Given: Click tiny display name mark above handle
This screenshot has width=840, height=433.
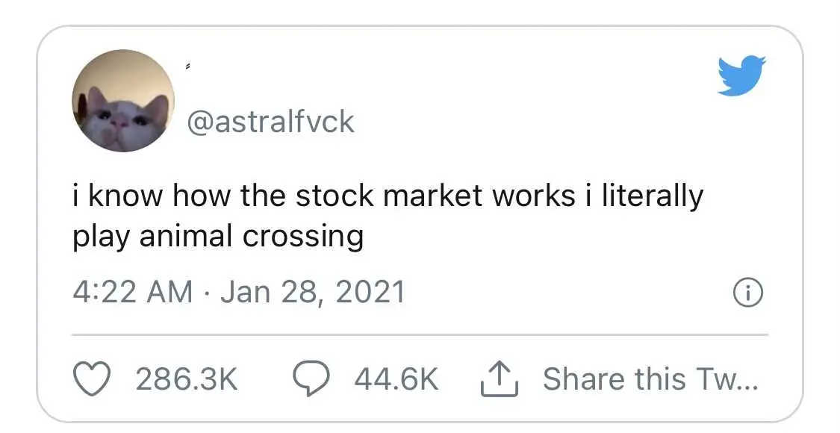Looking at the screenshot, I should point(188,67).
